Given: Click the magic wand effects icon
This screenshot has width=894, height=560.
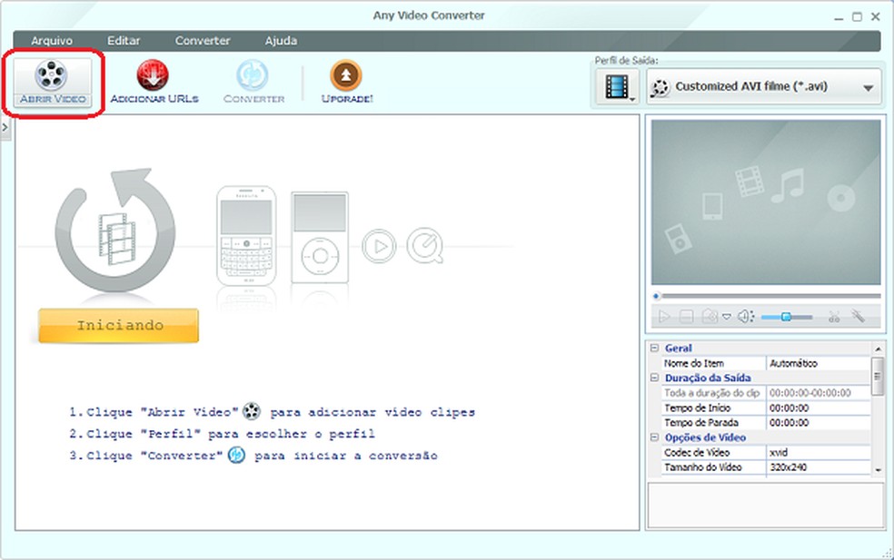Looking at the screenshot, I should pyautogui.click(x=858, y=316).
